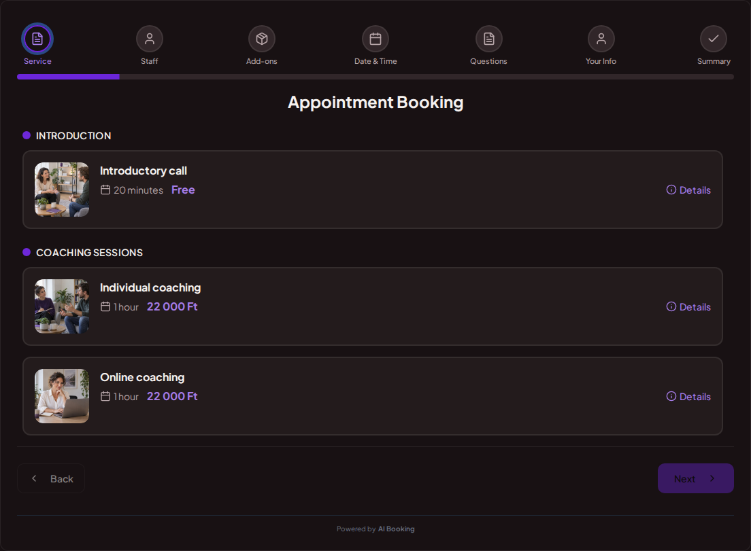
Task: Click the Introductory call thumbnail image
Action: (62, 190)
